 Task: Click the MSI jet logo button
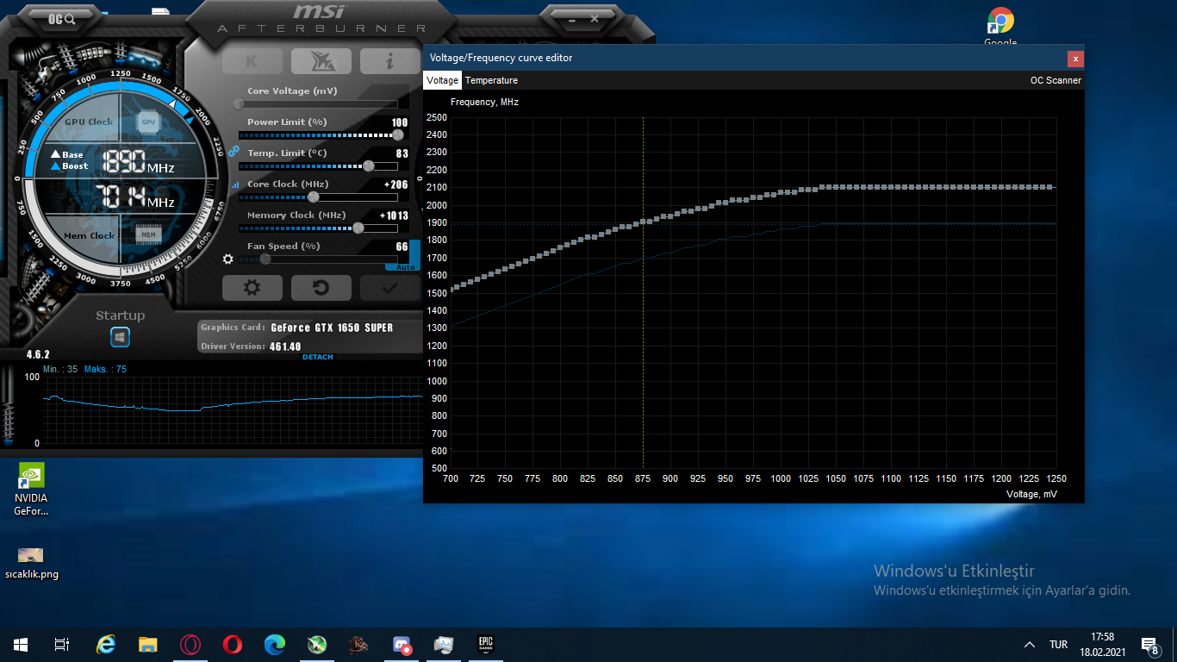click(x=321, y=61)
